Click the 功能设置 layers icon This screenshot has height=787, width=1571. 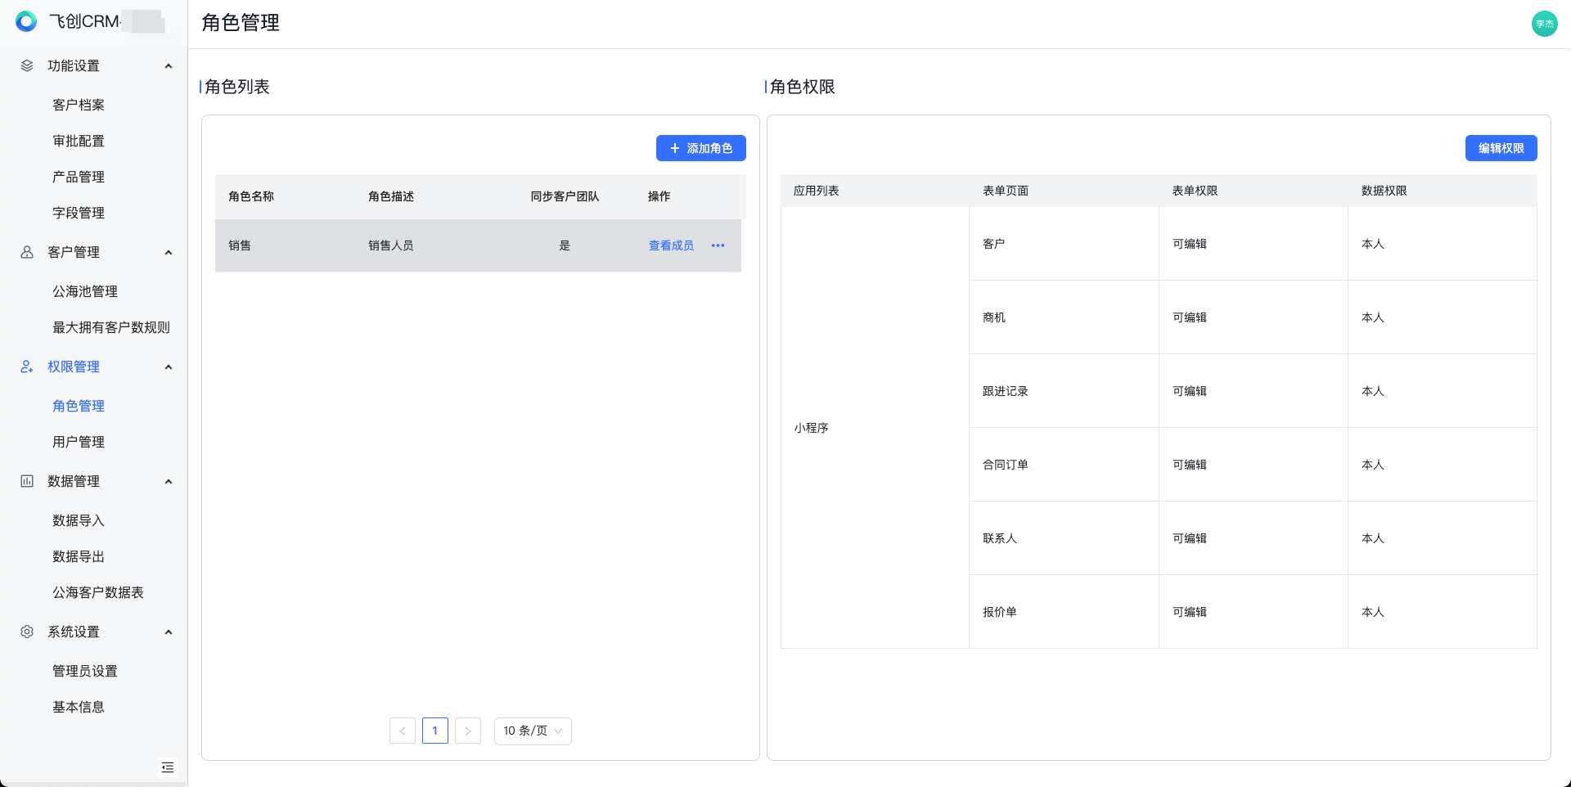click(x=27, y=65)
